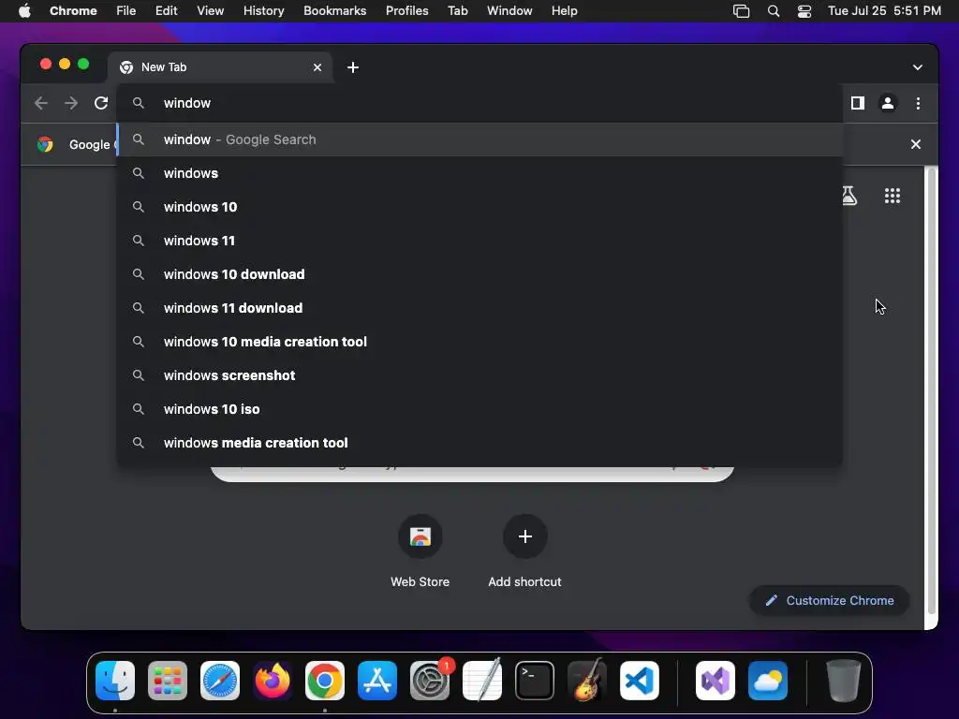
Task: Open the Edit menu
Action: pyautogui.click(x=166, y=11)
